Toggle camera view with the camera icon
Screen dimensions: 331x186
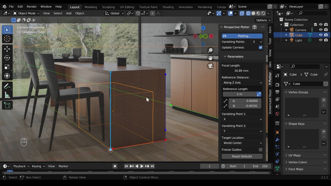pyautogui.click(x=210, y=66)
